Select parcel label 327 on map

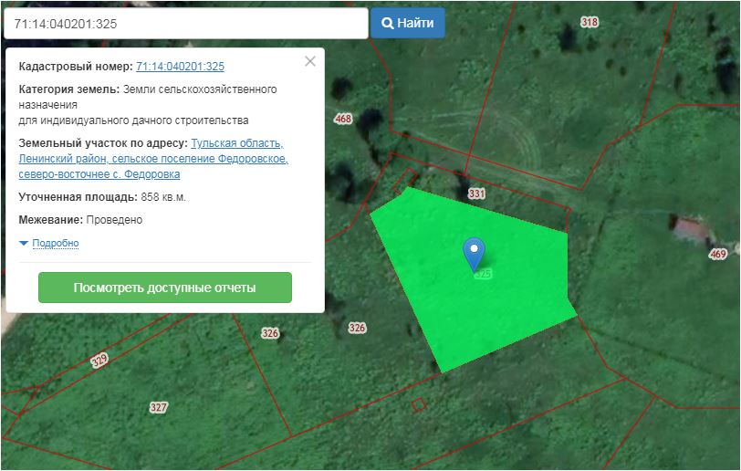coord(159,407)
